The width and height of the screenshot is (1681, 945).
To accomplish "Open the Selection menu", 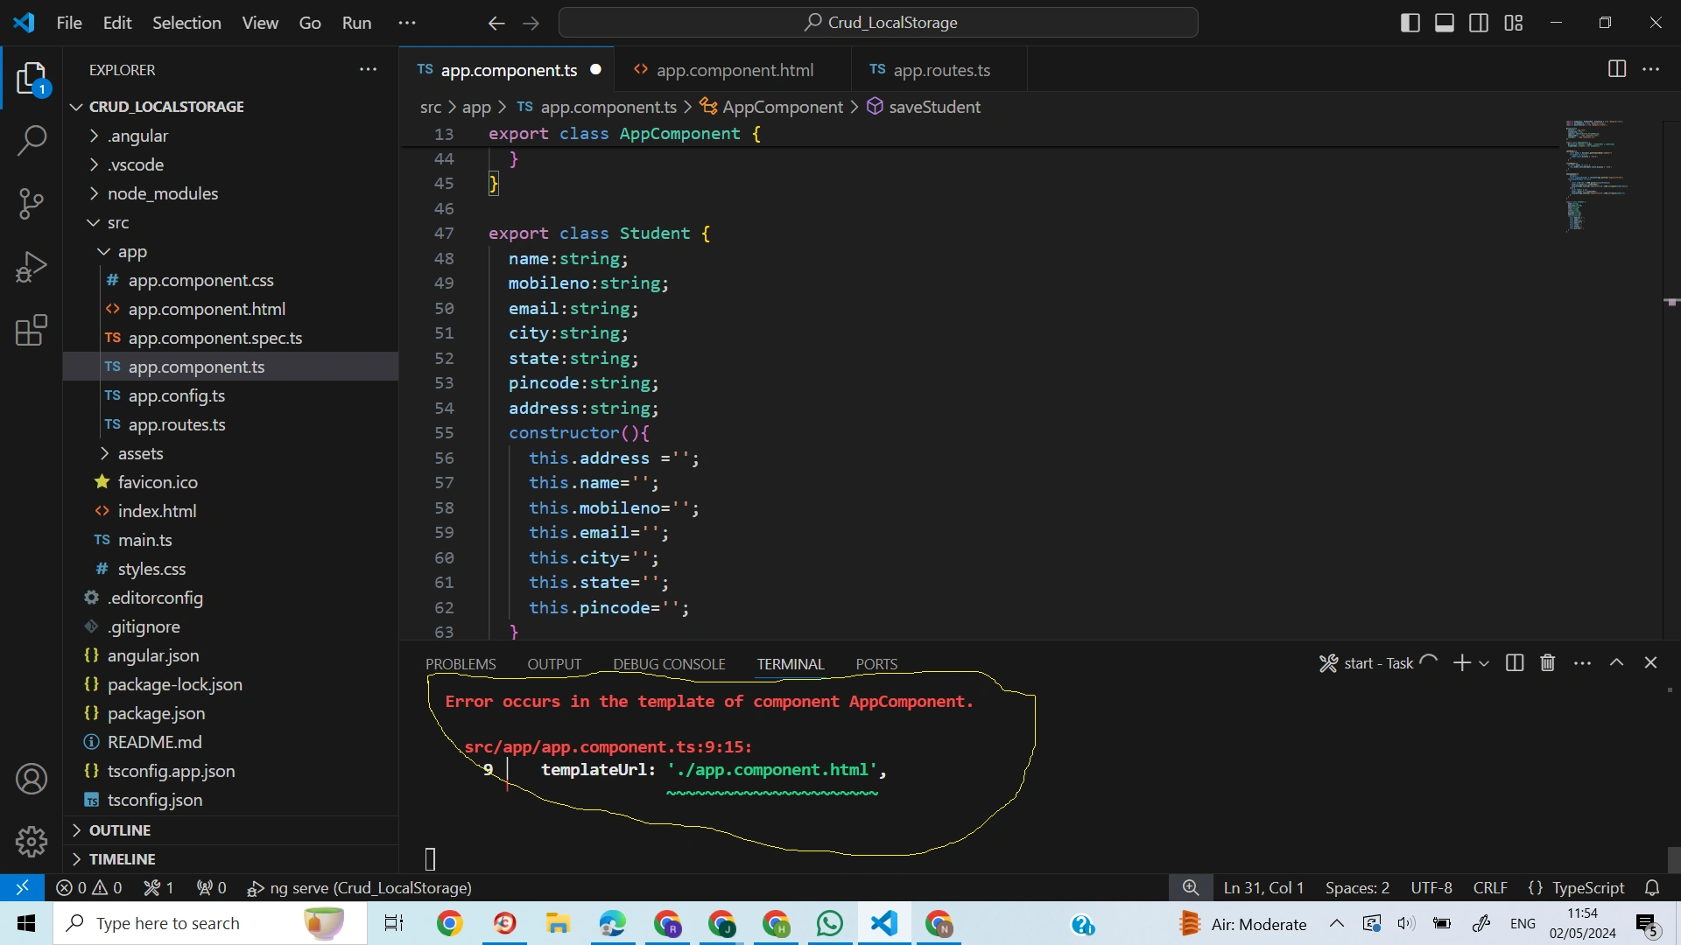I will (186, 23).
